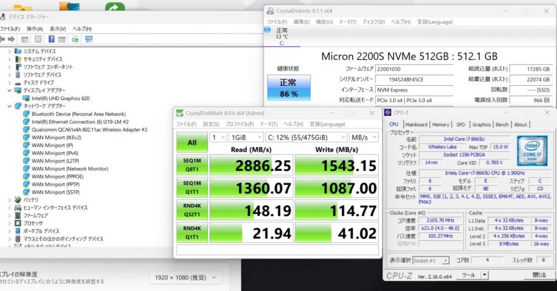This screenshot has width=557, height=291.
Task: Select WAN Miniport (SSTP) entry
Action: pos(55,192)
